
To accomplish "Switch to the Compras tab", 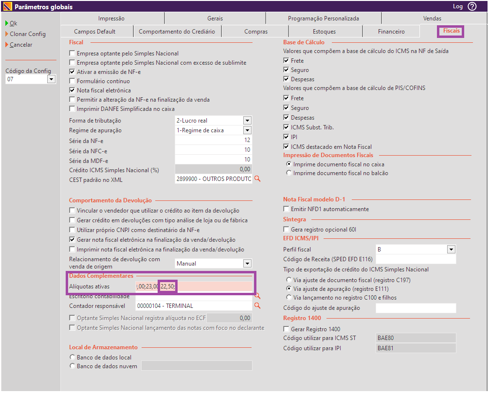I will click(256, 32).
